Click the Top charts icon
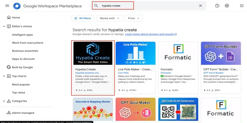The height and width of the screenshot is (123, 247). point(9,76)
